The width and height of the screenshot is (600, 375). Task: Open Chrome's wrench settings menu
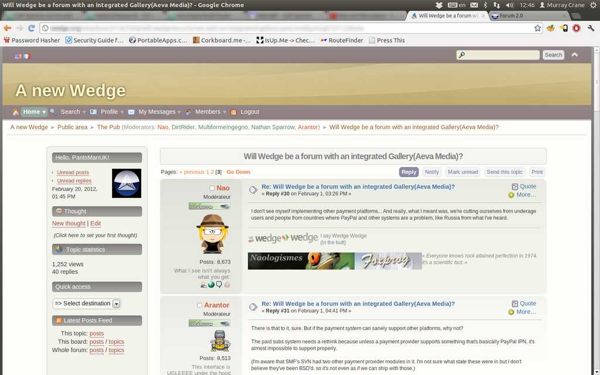pyautogui.click(x=591, y=28)
